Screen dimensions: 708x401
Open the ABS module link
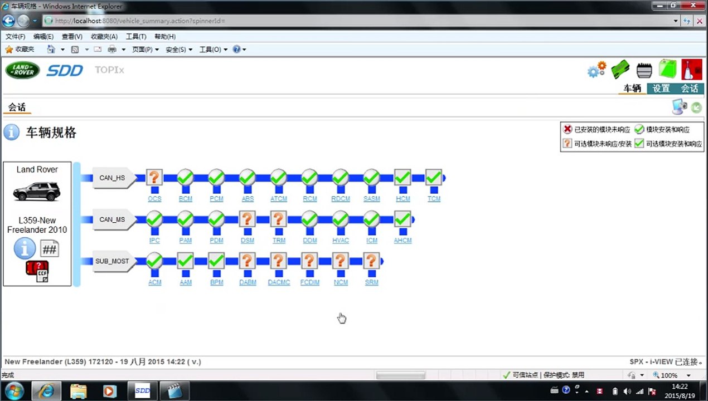248,199
